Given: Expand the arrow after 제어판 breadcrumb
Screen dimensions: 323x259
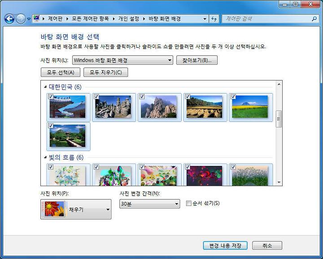Looking at the screenshot, I should coord(67,19).
